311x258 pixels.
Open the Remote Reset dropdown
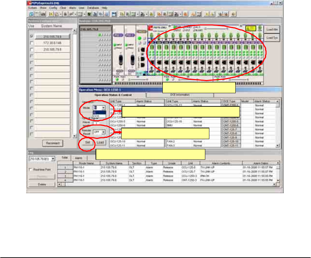point(103,132)
